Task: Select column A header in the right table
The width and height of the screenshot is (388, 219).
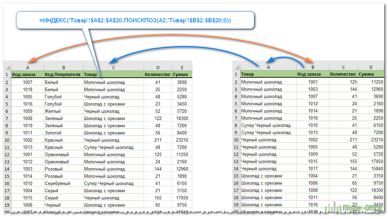Action: click(x=268, y=67)
